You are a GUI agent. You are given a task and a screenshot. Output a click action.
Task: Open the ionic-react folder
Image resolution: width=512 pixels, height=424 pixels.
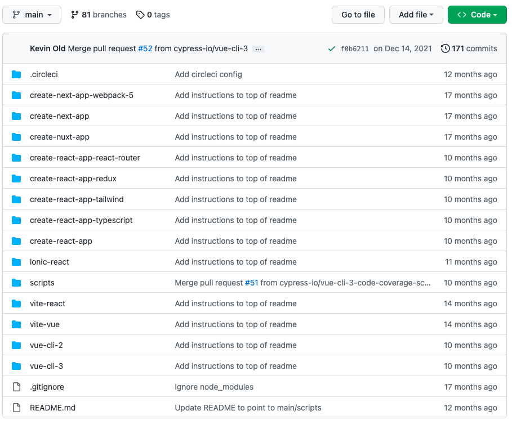click(x=50, y=262)
